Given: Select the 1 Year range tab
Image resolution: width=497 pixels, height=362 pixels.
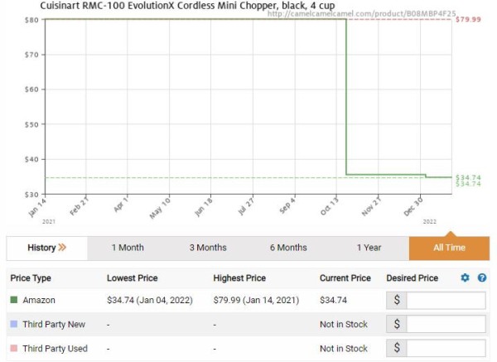Looking at the screenshot, I should tap(369, 248).
